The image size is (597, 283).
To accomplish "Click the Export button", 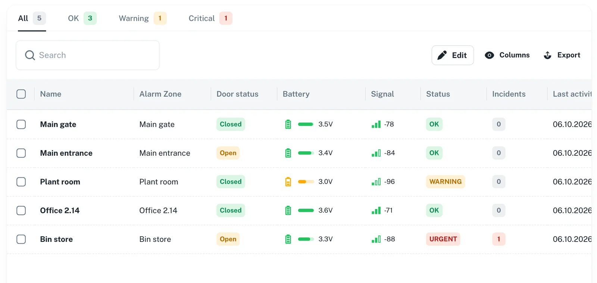I will click(562, 55).
